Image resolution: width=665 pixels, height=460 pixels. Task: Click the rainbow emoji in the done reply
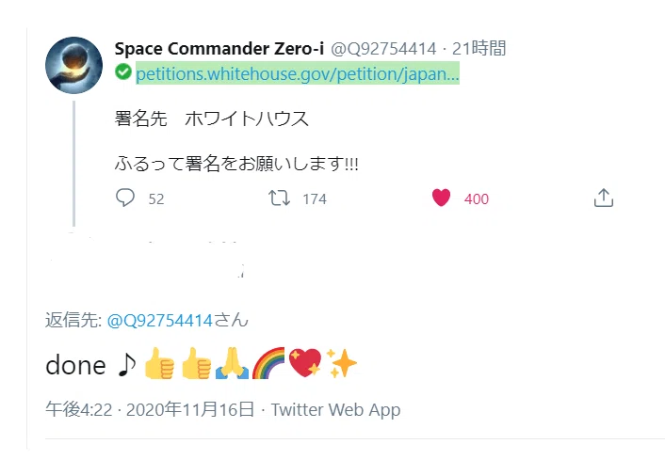tap(268, 363)
